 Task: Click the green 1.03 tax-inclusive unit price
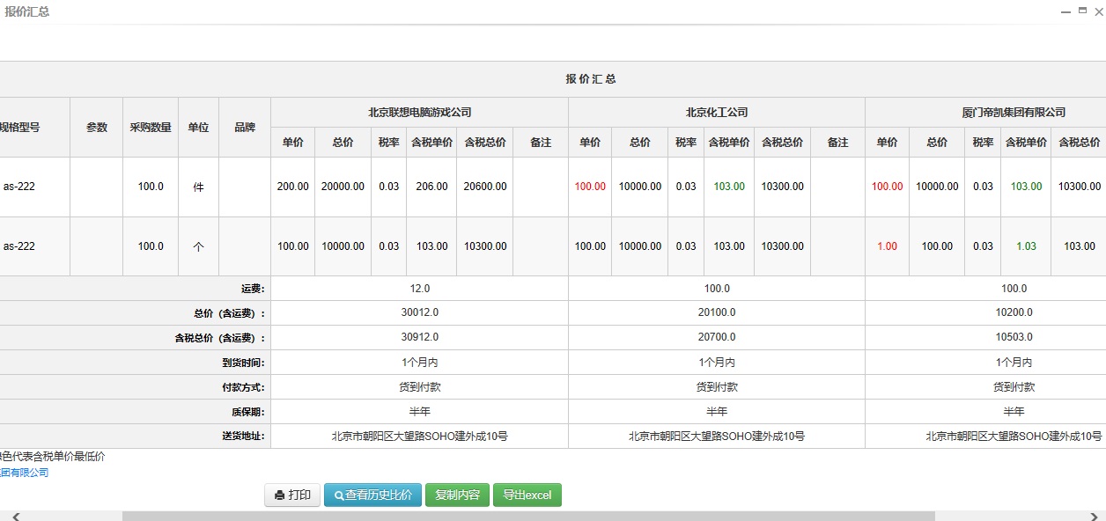pos(1026,246)
